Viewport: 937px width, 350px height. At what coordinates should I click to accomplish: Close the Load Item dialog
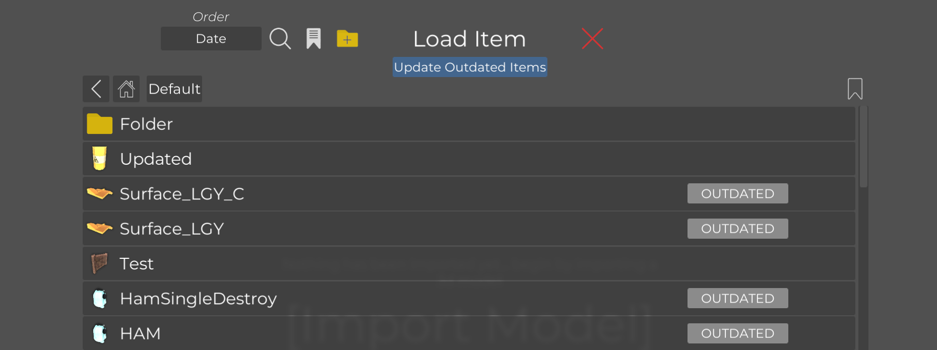592,39
